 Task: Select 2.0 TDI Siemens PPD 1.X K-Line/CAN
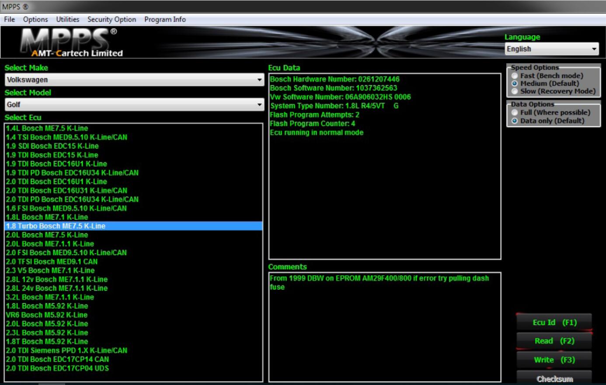click(x=134, y=350)
